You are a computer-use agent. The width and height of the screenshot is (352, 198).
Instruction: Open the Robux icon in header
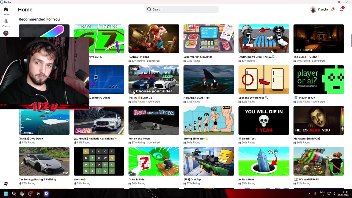pos(333,9)
